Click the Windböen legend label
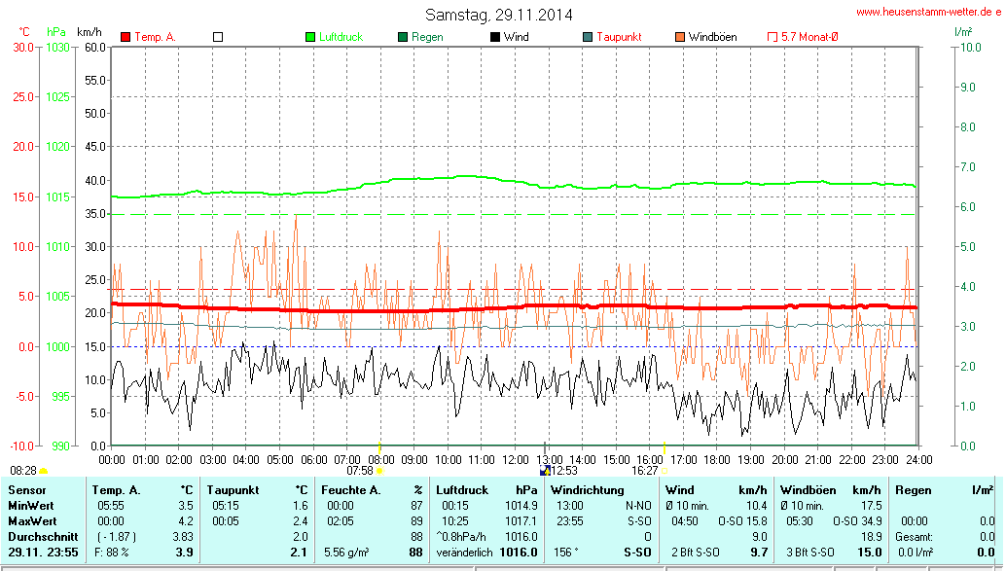 tap(713, 37)
